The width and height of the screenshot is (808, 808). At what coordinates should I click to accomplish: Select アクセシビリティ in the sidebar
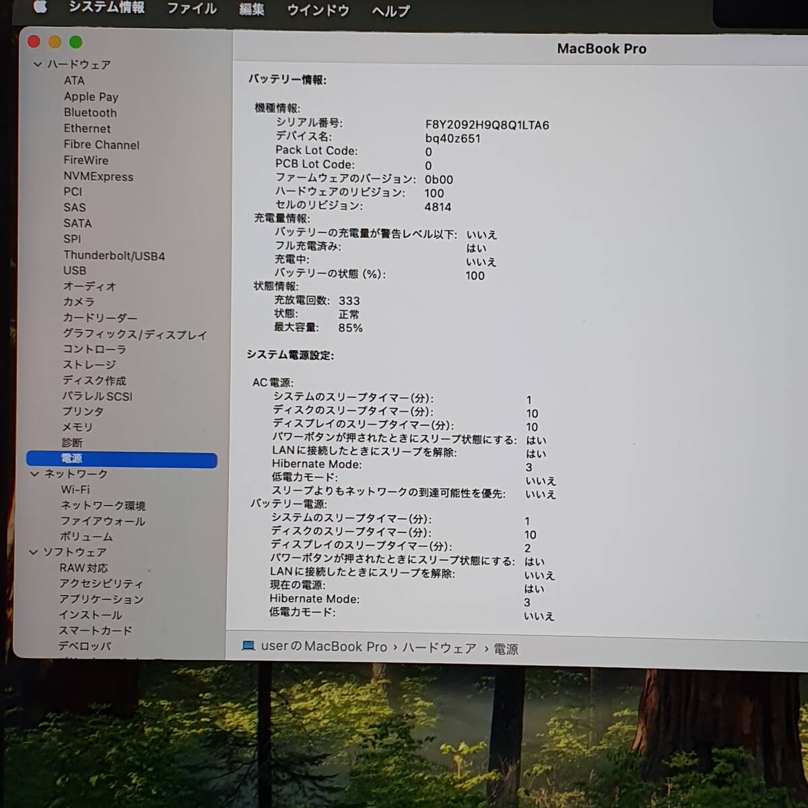coord(101,583)
